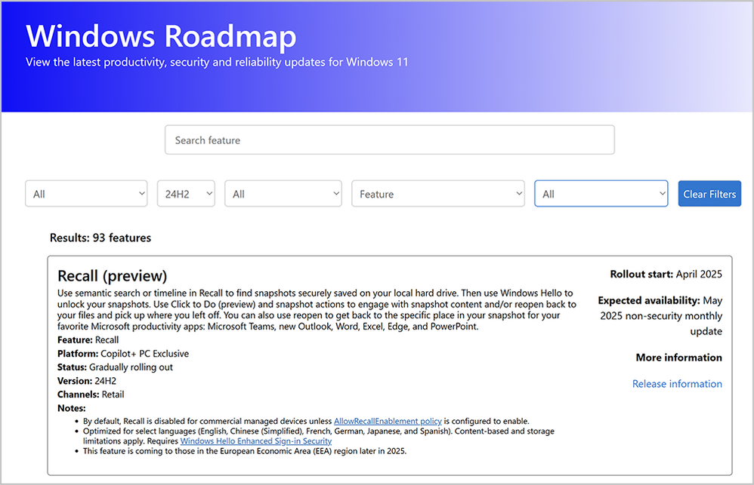The image size is (754, 485).
Task: Open the focused All dropdown beside Clear Filters
Action: (x=601, y=194)
